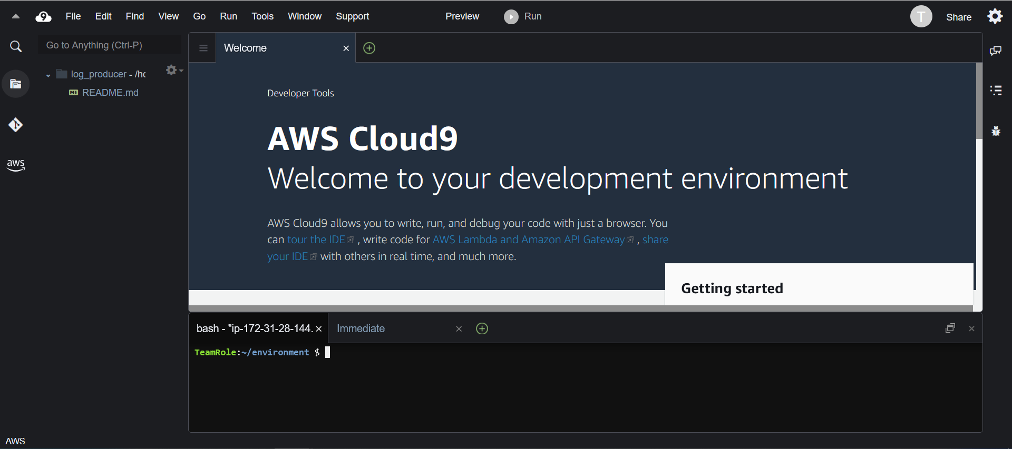The image size is (1012, 449).
Task: Open the editor pane tab list menu
Action: click(x=203, y=48)
